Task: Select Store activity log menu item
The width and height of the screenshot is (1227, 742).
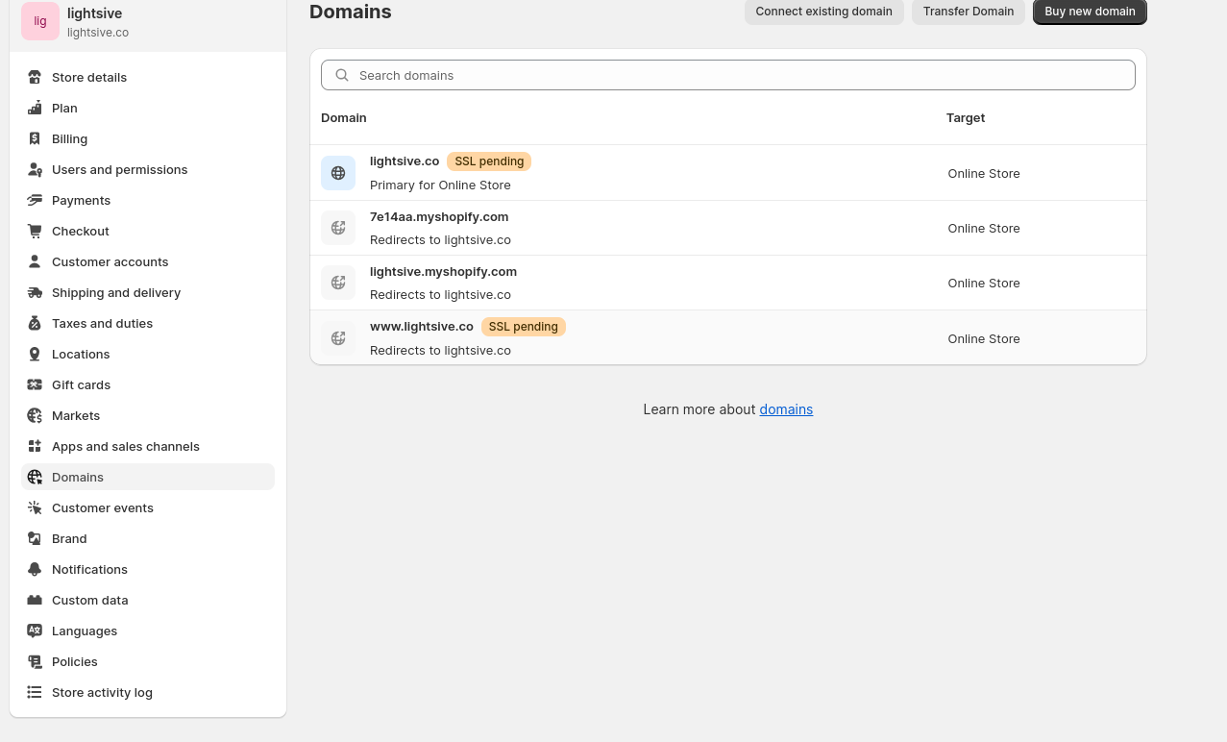Action: (x=102, y=692)
